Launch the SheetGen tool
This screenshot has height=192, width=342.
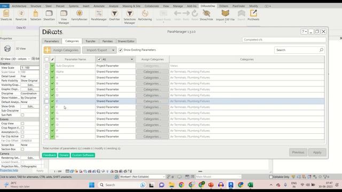[x=49, y=15]
